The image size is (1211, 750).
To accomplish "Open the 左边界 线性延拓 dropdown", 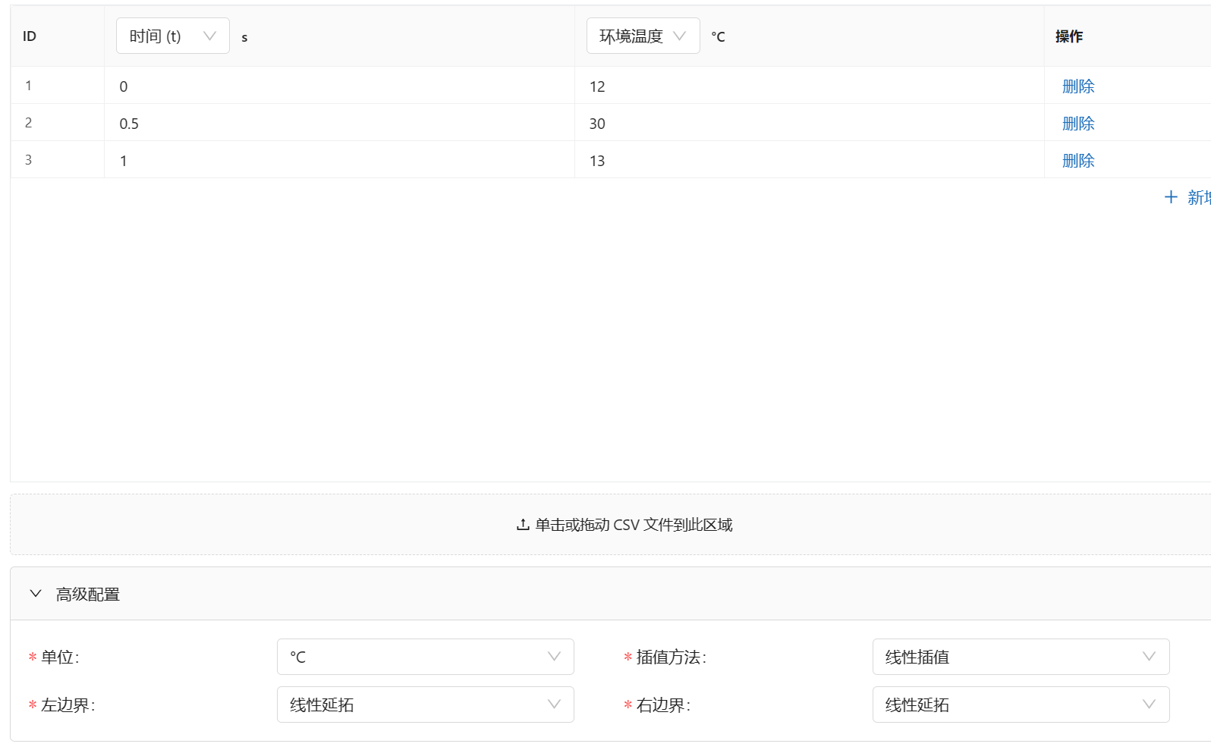I will 425,704.
